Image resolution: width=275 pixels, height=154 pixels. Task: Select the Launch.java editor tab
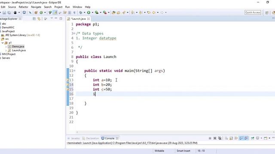pos(78,19)
